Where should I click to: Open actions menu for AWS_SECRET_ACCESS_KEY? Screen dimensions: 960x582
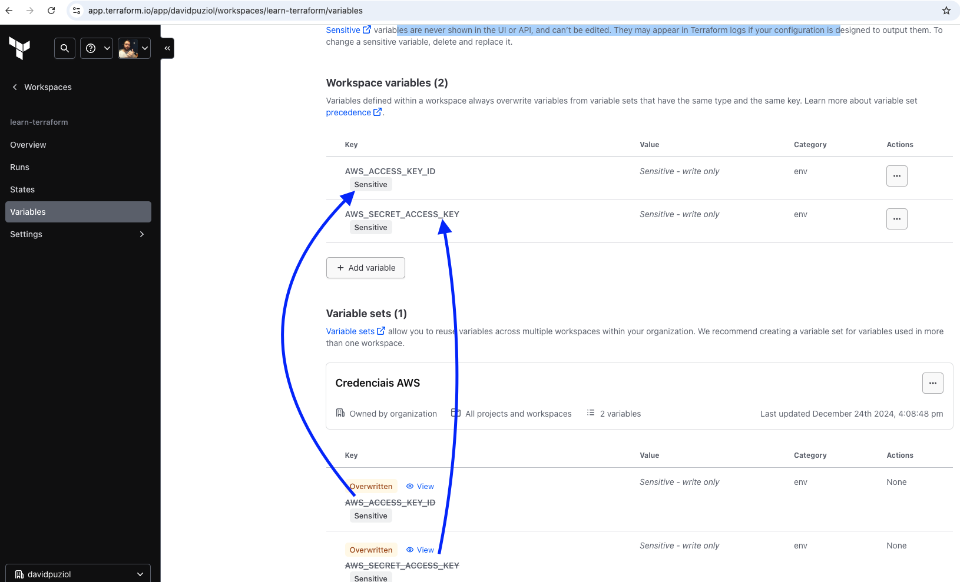[896, 219]
